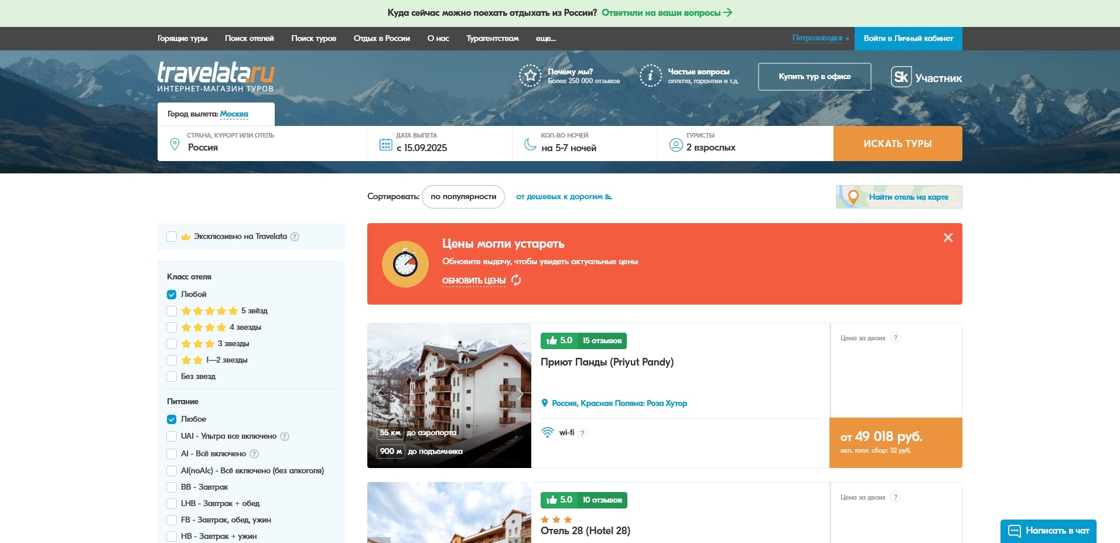Open the Петрозаводск city dropdown
Image resolution: width=1120 pixels, height=543 pixels.
[820, 38]
